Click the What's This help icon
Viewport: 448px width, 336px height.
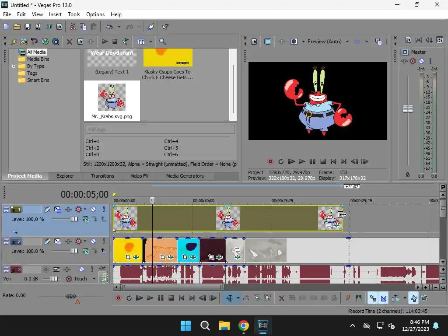click(x=165, y=27)
